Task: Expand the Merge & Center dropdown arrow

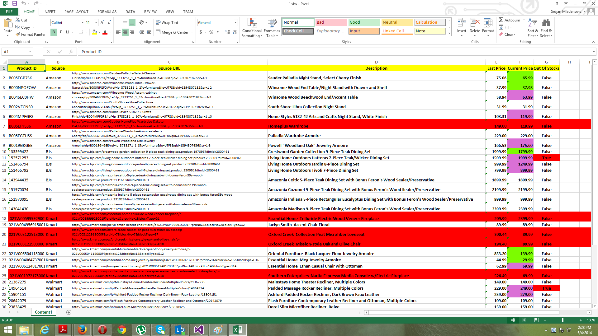Action: coord(192,32)
